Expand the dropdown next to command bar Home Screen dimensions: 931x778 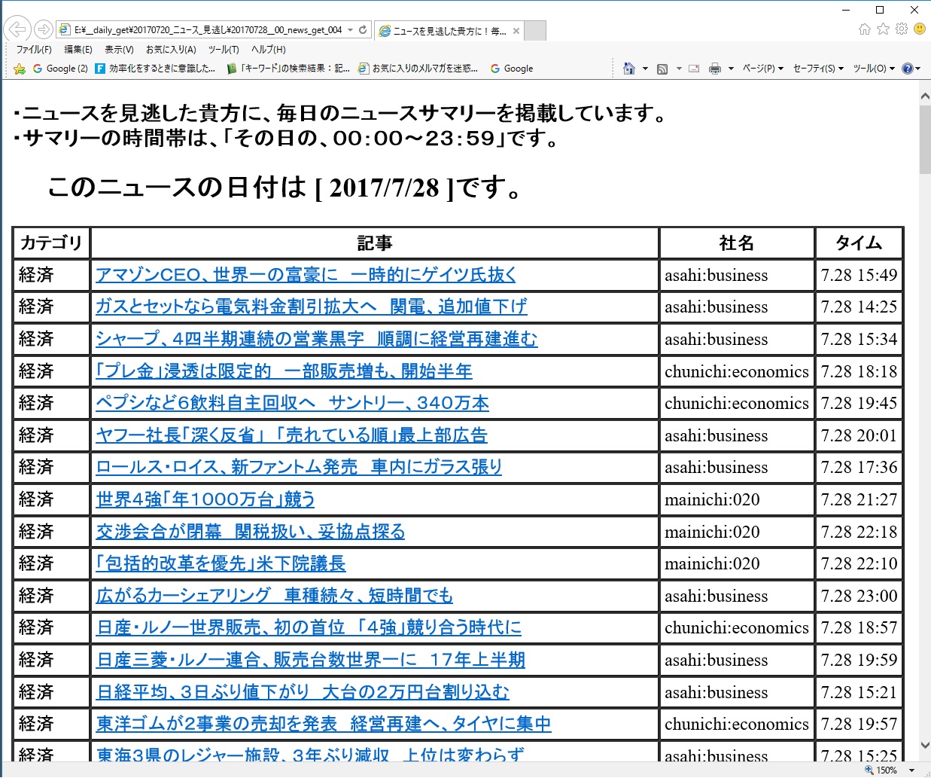[645, 69]
